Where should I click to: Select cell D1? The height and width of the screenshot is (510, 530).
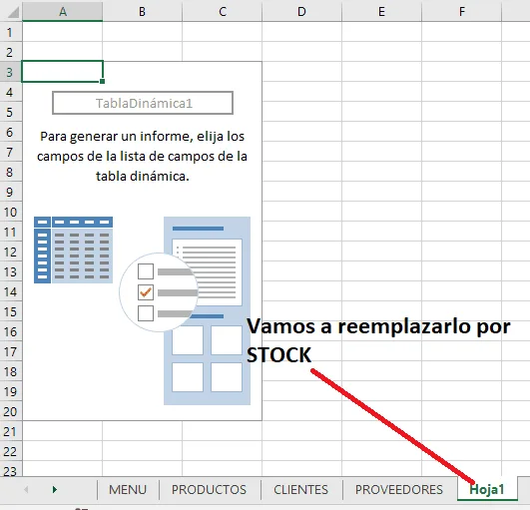[301, 32]
